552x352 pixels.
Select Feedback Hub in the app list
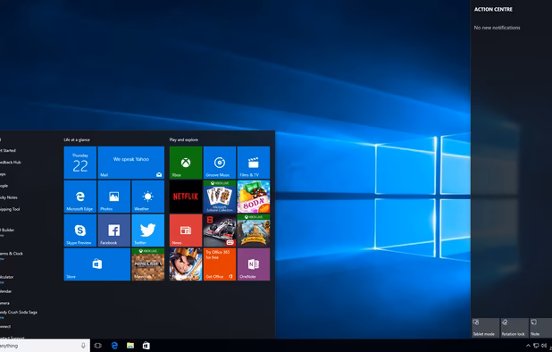click(x=11, y=163)
